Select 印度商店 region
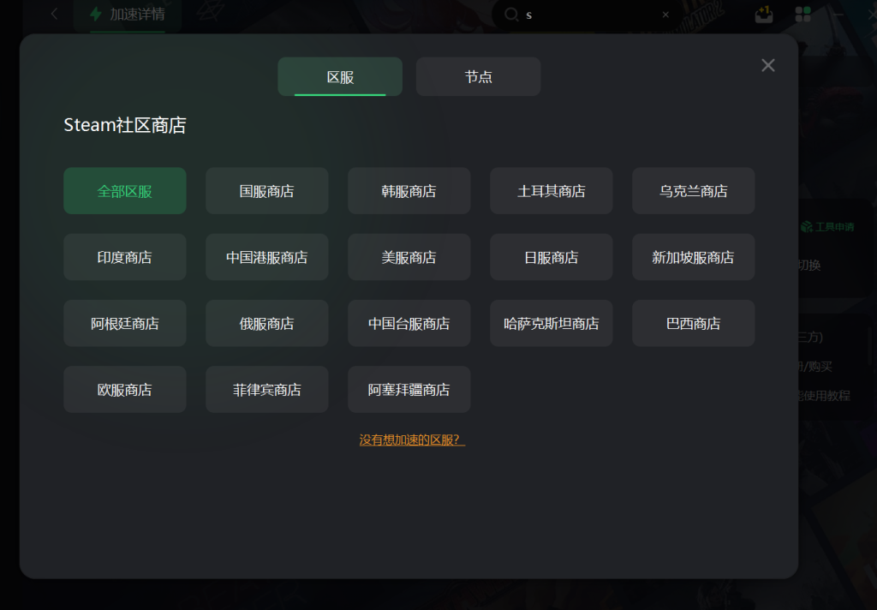 click(x=125, y=257)
